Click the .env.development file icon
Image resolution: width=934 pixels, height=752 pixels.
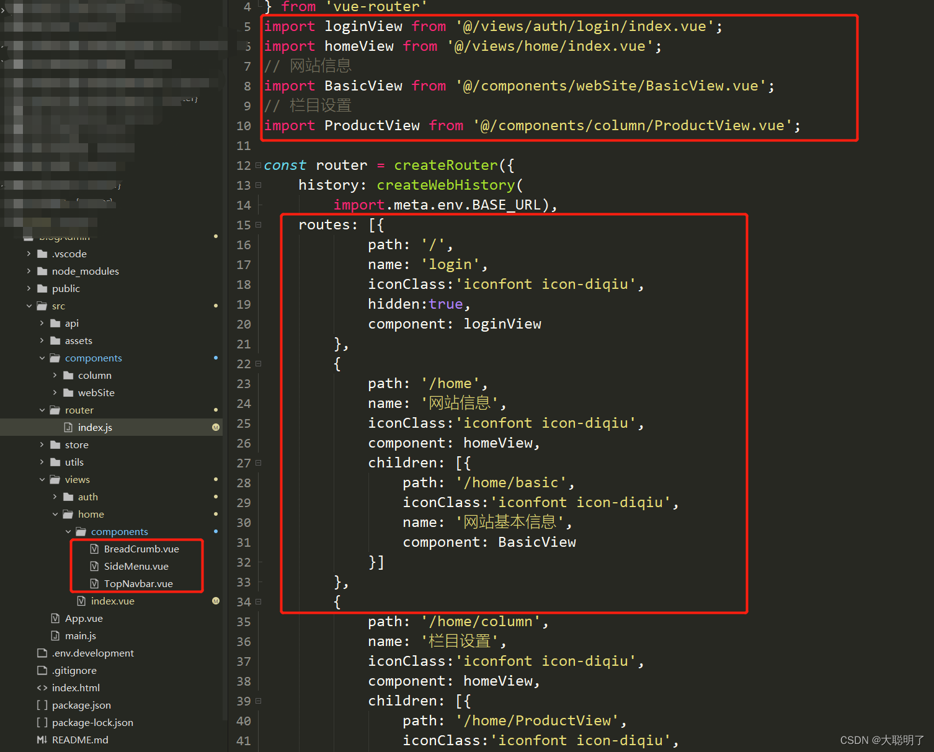(x=42, y=653)
